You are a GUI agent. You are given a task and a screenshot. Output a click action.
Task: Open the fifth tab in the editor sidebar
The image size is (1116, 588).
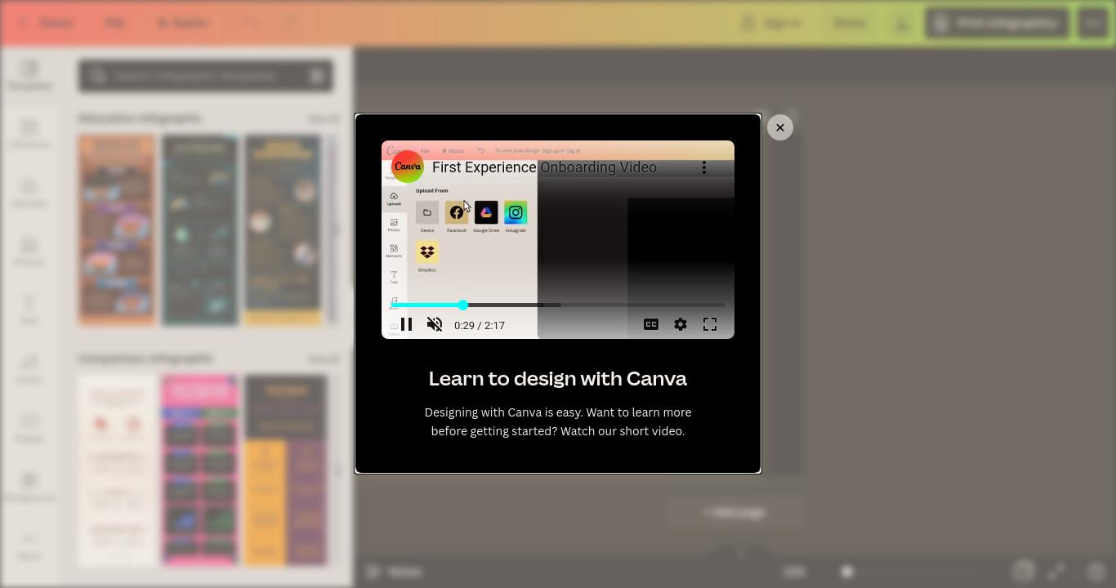pyautogui.click(x=29, y=310)
